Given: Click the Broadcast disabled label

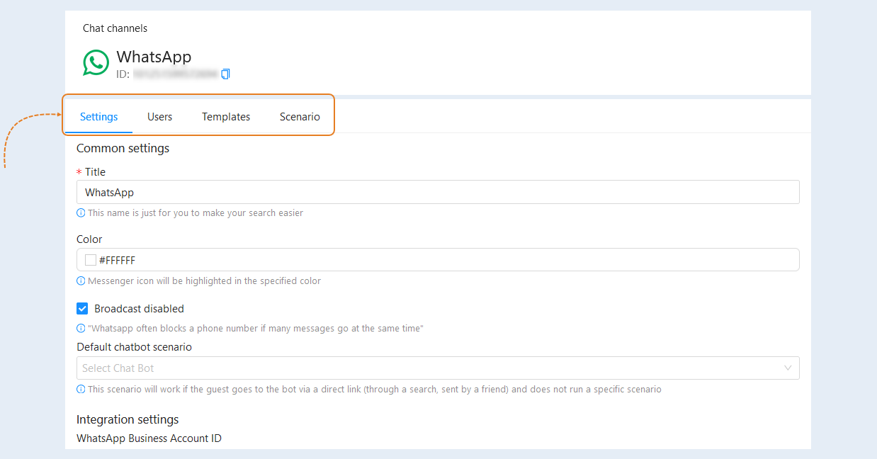Looking at the screenshot, I should (139, 309).
